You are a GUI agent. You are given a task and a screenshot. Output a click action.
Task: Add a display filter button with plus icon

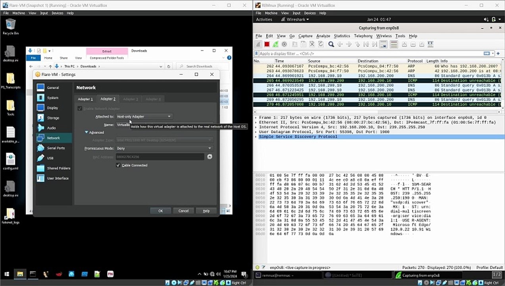[x=498, y=54]
